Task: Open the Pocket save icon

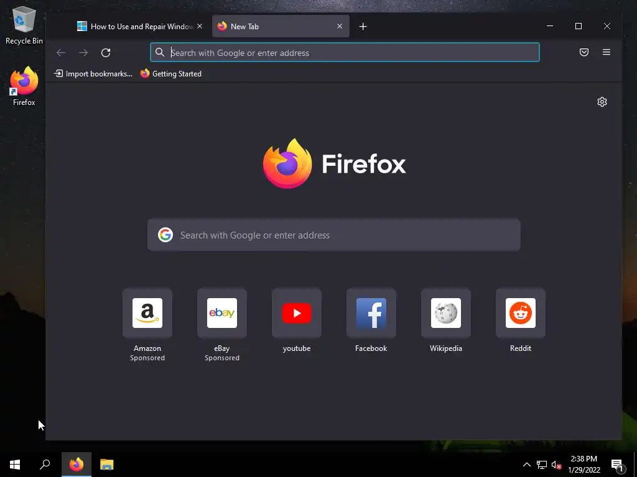Action: pyautogui.click(x=584, y=52)
